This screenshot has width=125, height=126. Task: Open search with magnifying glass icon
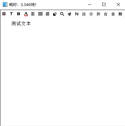click(x=62, y=14)
